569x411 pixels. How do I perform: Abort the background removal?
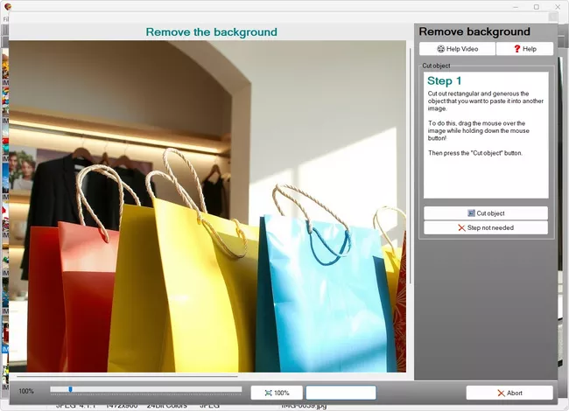[509, 393]
